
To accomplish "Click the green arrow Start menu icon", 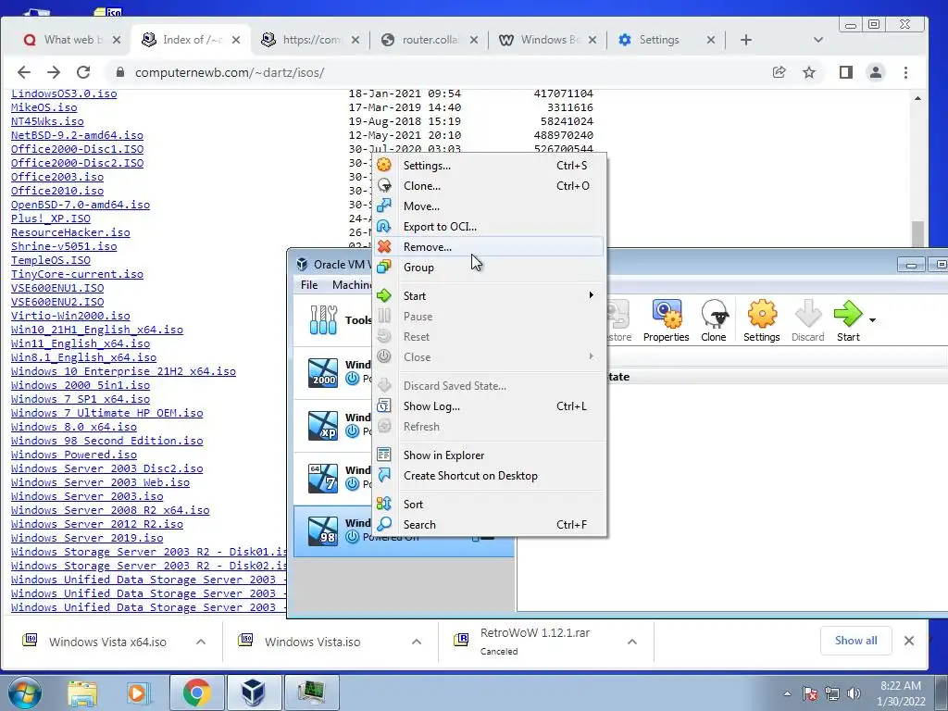I will 384,295.
